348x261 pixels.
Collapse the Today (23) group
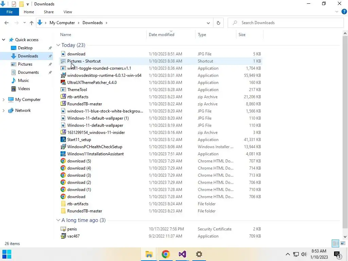click(58, 45)
